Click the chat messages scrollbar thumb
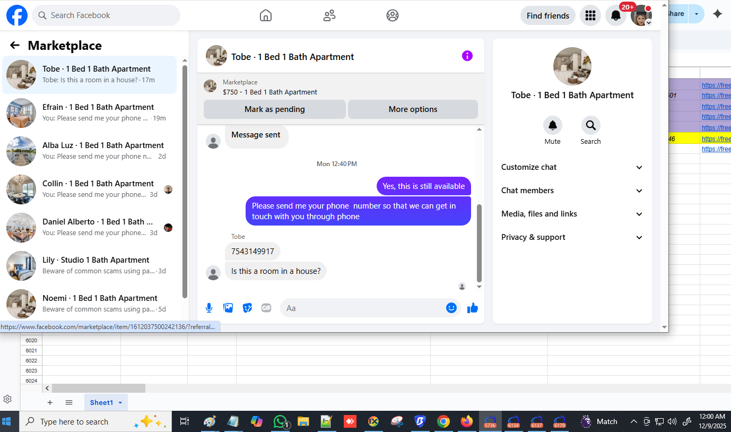Image resolution: width=731 pixels, height=432 pixels. tap(480, 243)
